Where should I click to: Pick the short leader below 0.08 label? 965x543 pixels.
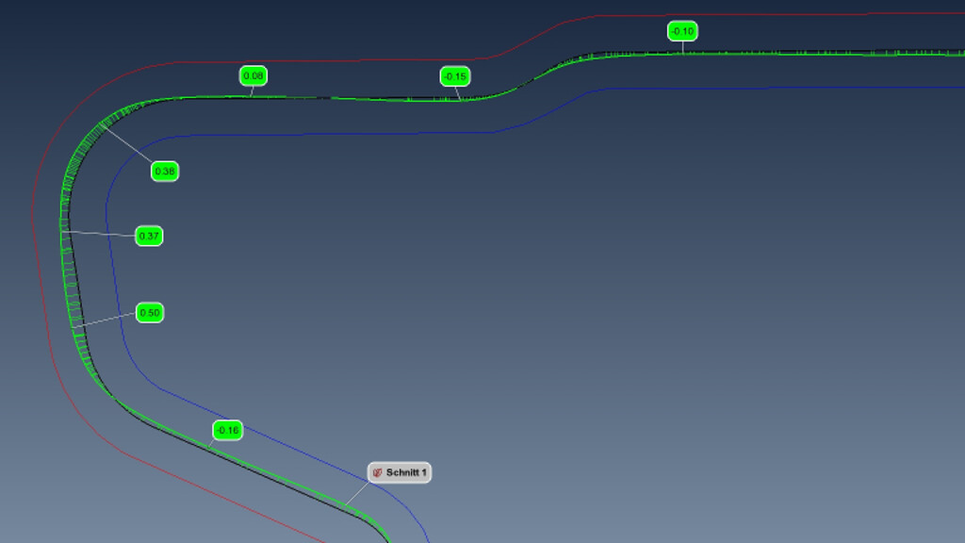[x=252, y=91]
